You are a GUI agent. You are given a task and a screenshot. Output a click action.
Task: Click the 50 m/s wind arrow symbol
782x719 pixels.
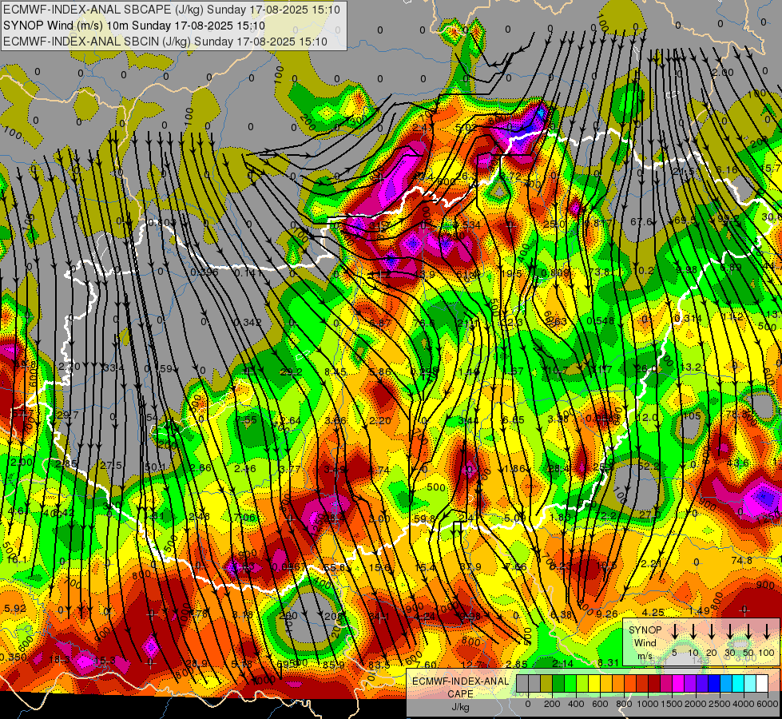coord(748,631)
